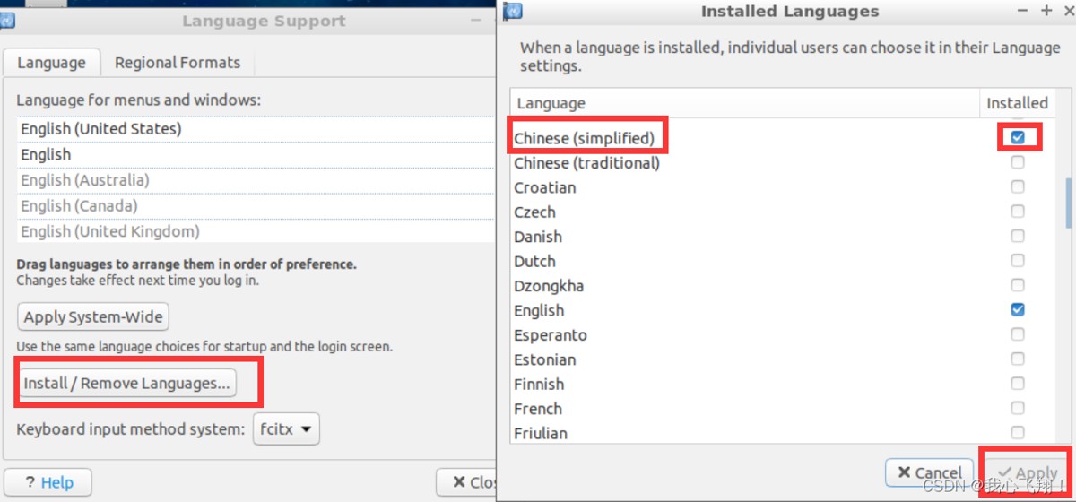Screen dimensions: 1076x502
Task: Click the Installed Languages list scrollbar
Action: coord(1067,203)
